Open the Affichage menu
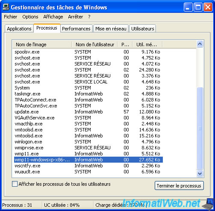 tap(53, 17)
